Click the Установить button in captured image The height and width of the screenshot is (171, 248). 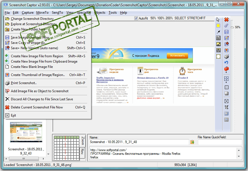click(177, 56)
